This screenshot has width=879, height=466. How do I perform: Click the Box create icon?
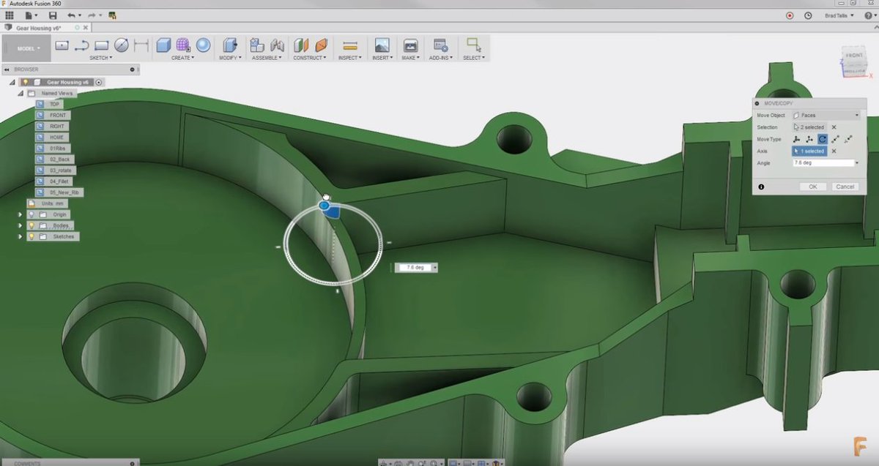pyautogui.click(x=164, y=45)
